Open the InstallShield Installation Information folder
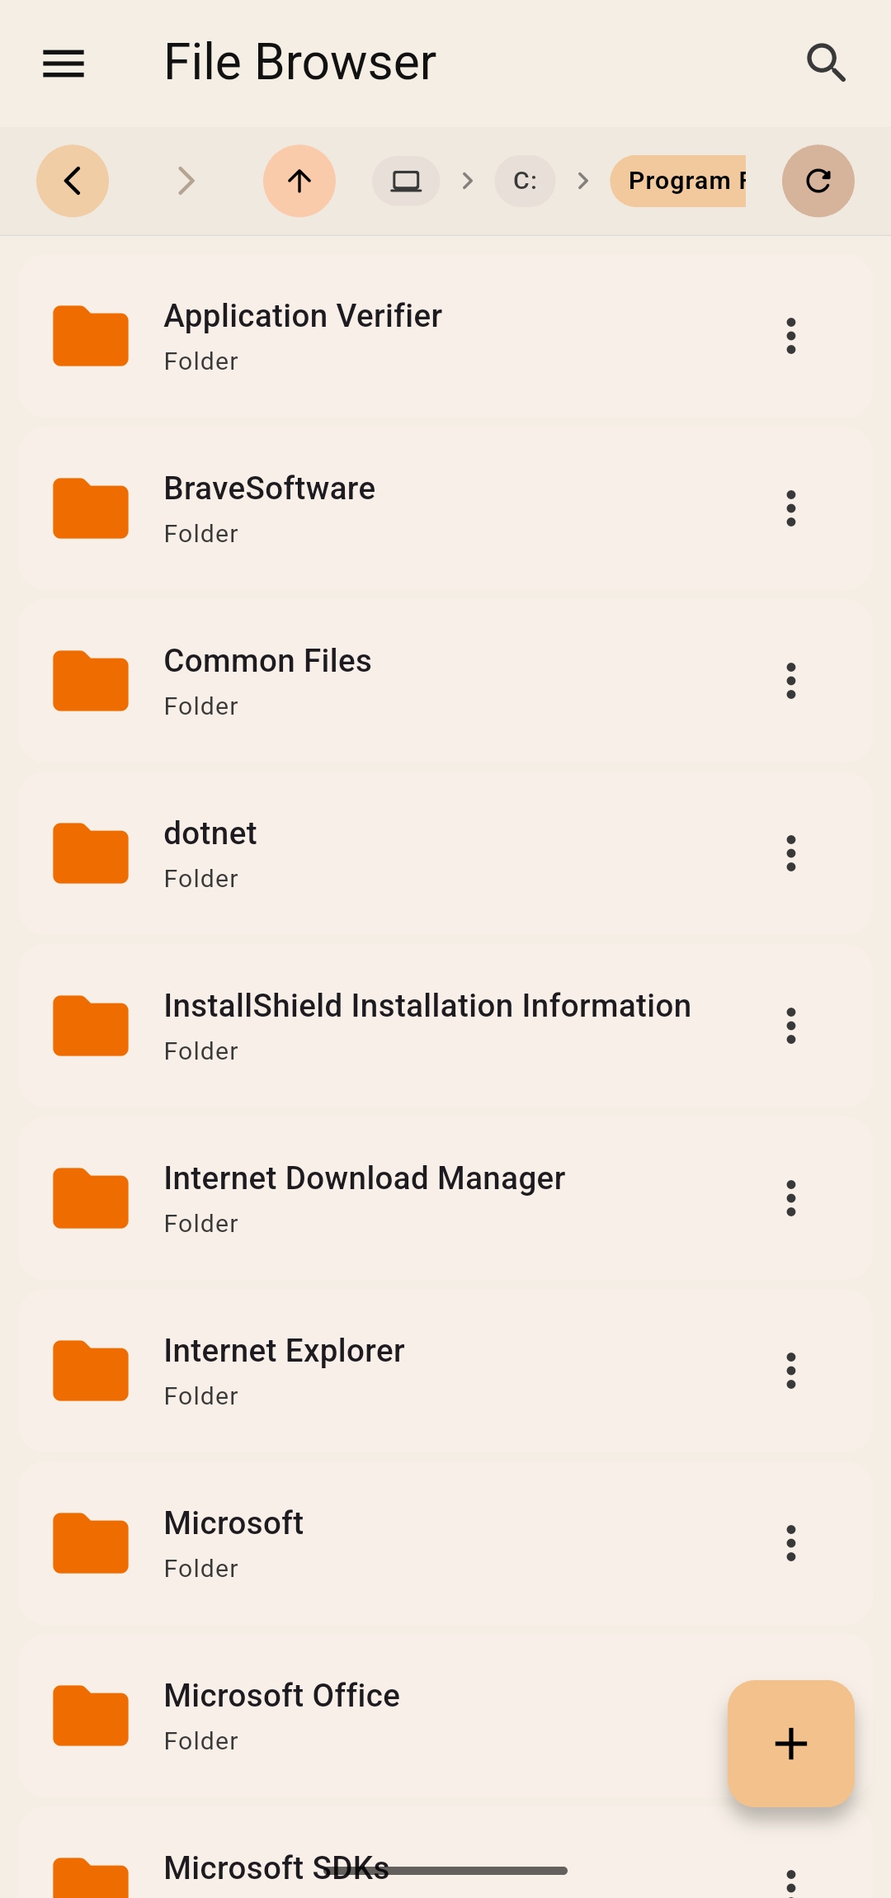Image resolution: width=891 pixels, height=1898 pixels. click(x=427, y=1025)
